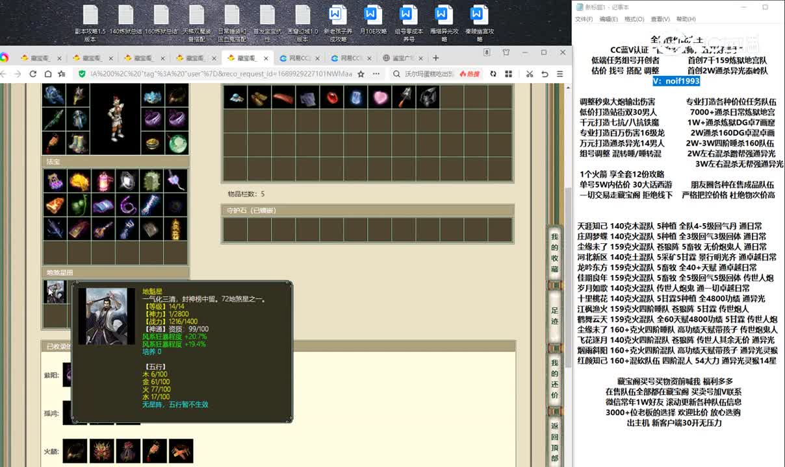Click highlighted text V：noif1993 in Notepad
The height and width of the screenshot is (467, 785).
(x=676, y=81)
